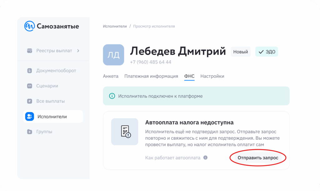
Task: Expand the Реестры выплат chevron
Action: (x=78, y=51)
